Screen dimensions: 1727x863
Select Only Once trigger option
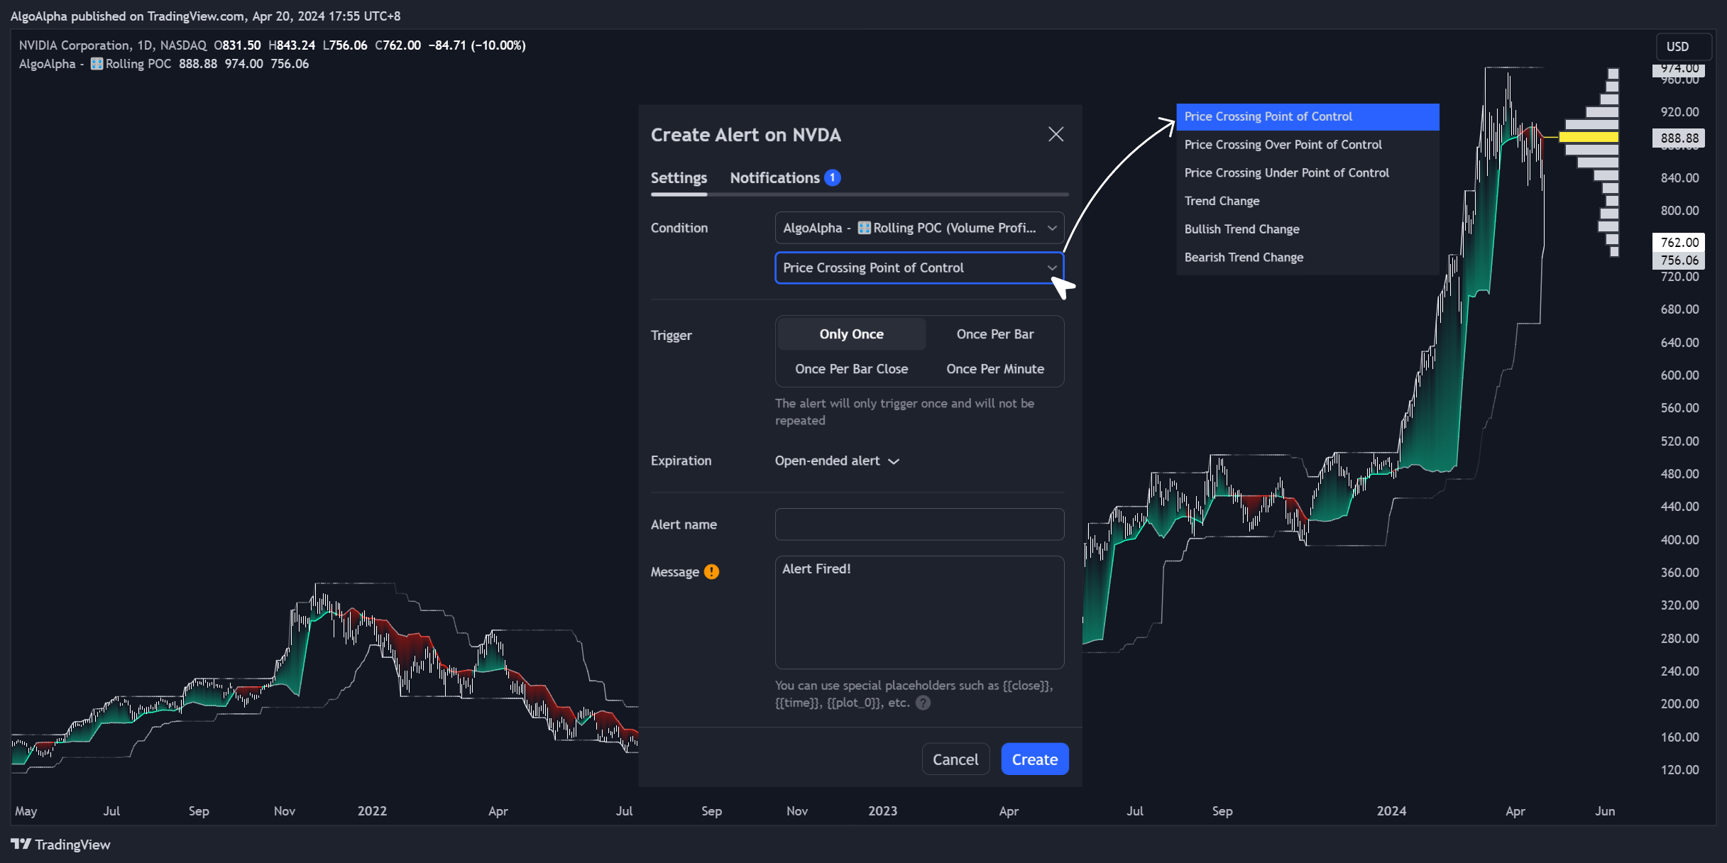coord(851,334)
